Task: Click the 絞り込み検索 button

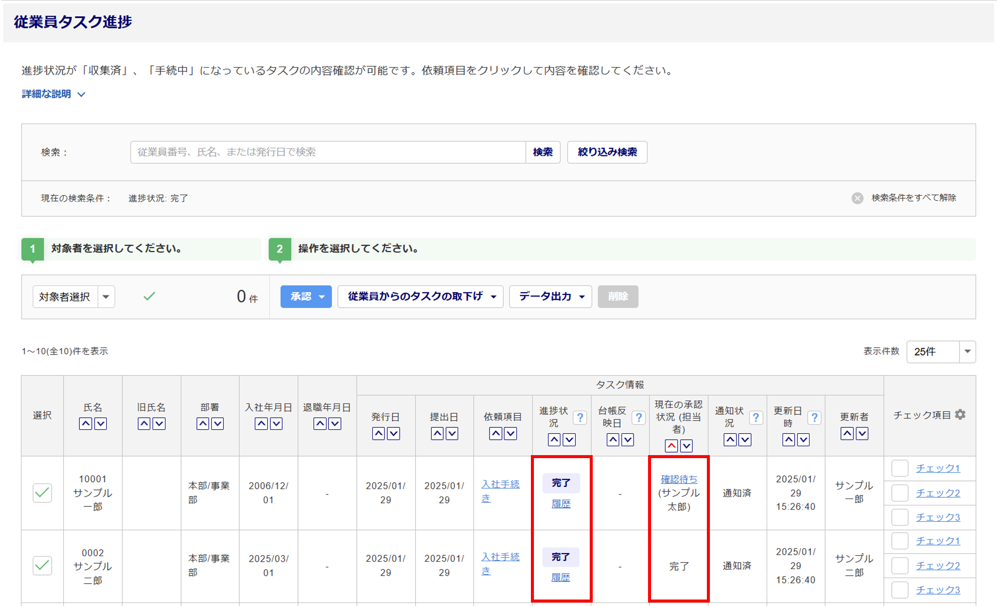Action: coord(607,152)
